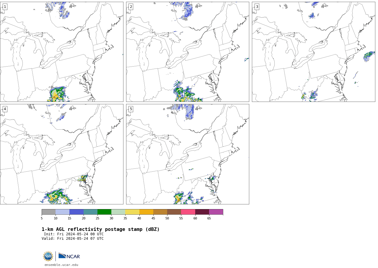Click the blue 15-20 dBZ color swatch

[x=76, y=212]
